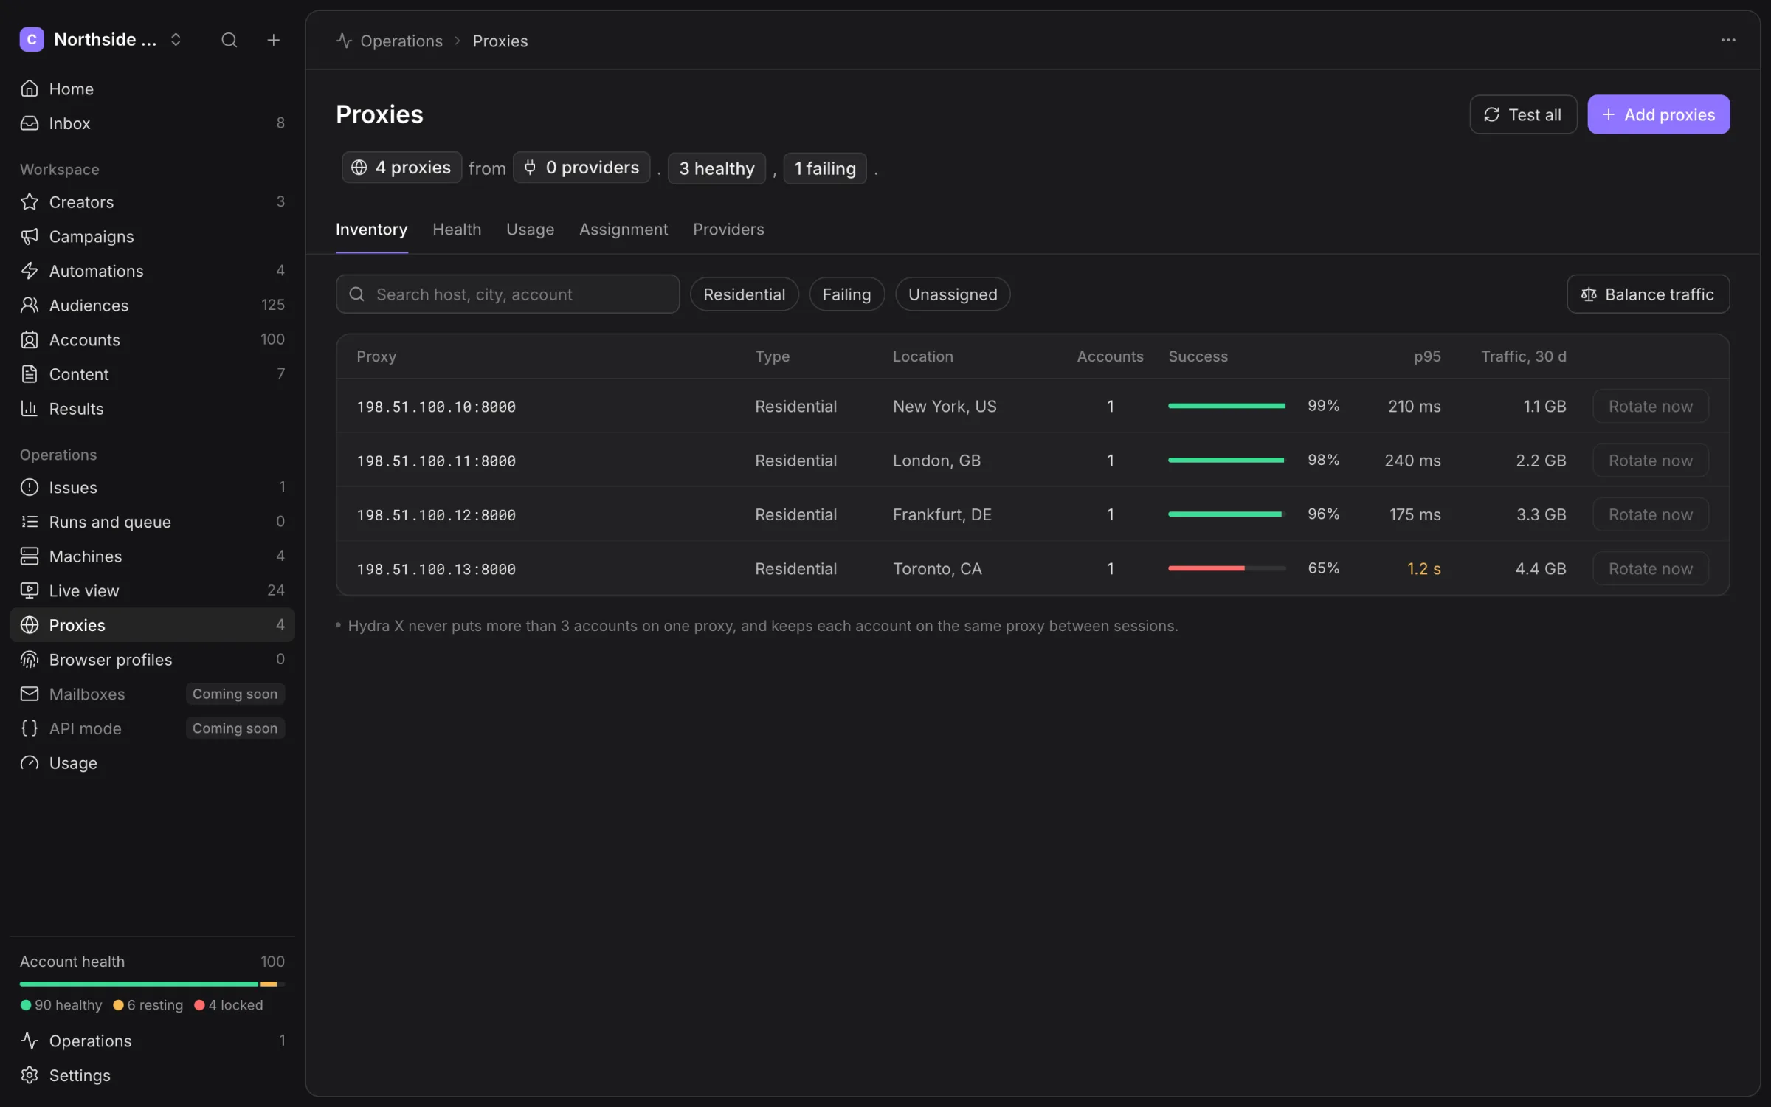
Task: Open the Machines page
Action: (x=152, y=556)
